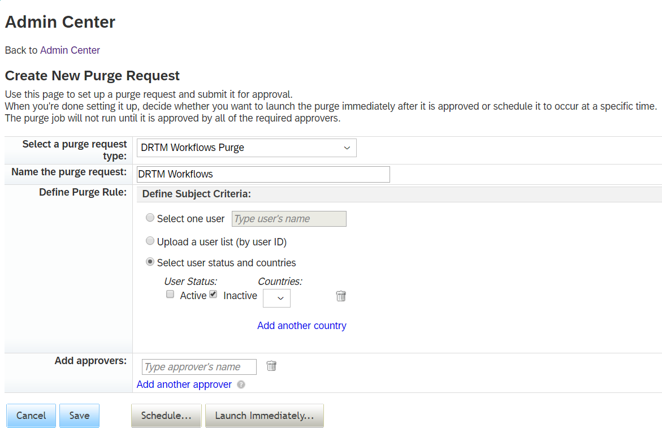The width and height of the screenshot is (662, 428).
Task: Untick the Inactive user status checkbox
Action: tap(213, 294)
